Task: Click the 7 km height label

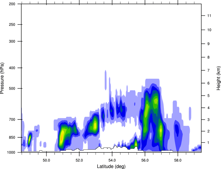Action: 209,70
